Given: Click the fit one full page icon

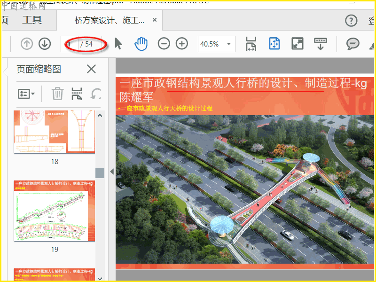Looking at the screenshot, I should pos(274,44).
